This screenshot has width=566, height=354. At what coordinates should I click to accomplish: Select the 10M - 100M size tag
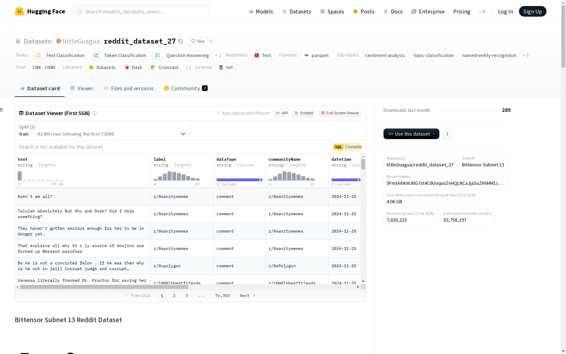[44, 67]
